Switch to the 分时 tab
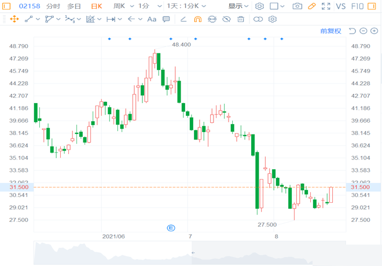The image size is (382, 266). click(53, 6)
